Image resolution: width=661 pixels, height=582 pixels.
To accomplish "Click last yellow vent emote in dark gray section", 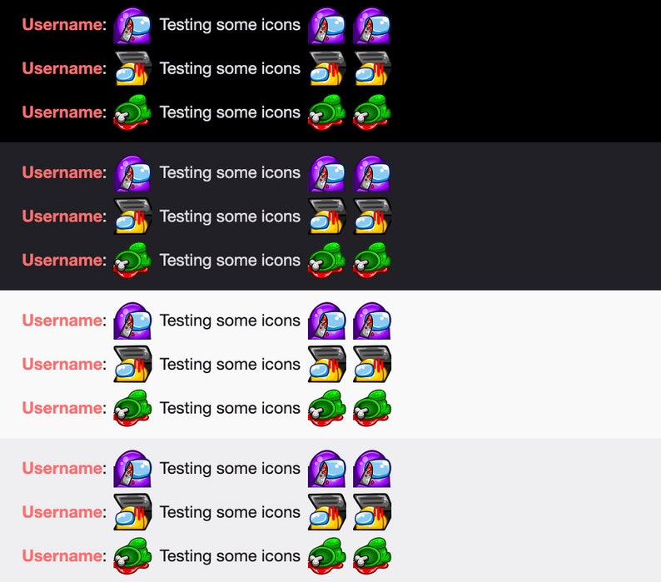I will click(372, 216).
